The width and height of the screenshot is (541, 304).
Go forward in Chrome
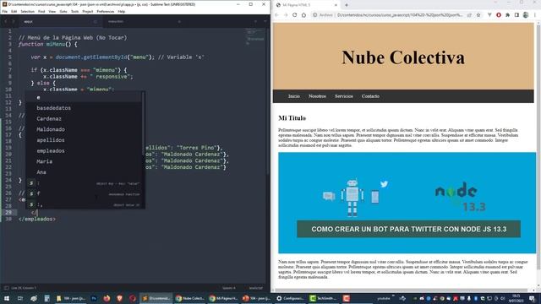[286, 15]
